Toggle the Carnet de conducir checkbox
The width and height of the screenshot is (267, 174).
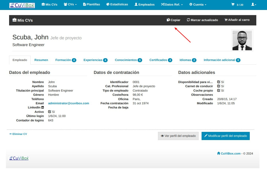pos(219,86)
